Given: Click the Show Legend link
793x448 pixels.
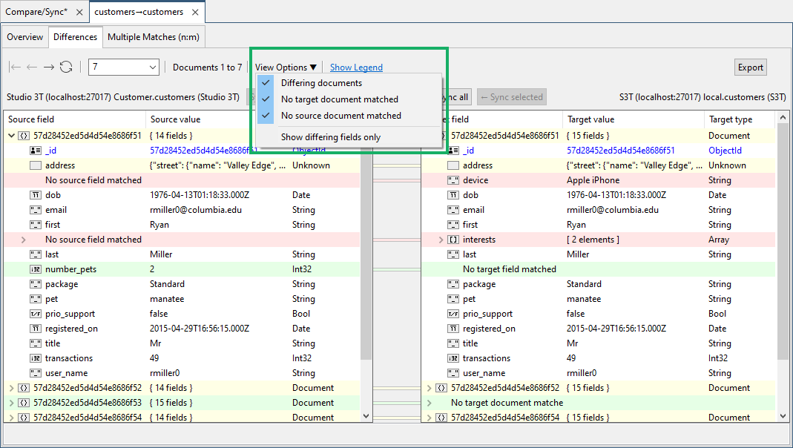Looking at the screenshot, I should pos(356,67).
